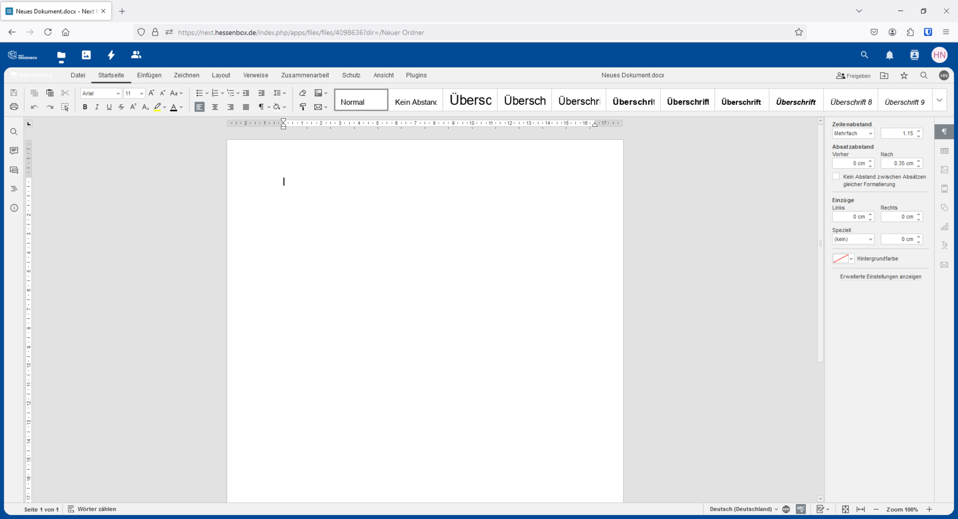Viewport: 958px width, 519px height.
Task: Open the Arial font name dropdown
Action: [101, 93]
